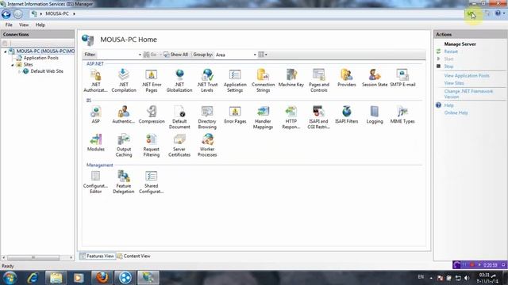Collapse the Sites tree node

pos(13,65)
